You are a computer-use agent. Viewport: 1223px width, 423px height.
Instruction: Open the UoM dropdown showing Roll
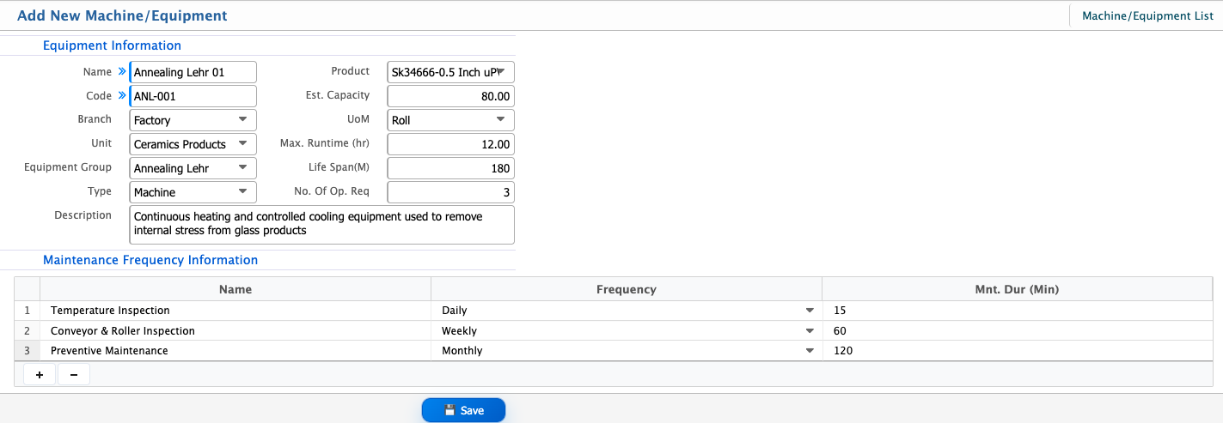tap(451, 120)
